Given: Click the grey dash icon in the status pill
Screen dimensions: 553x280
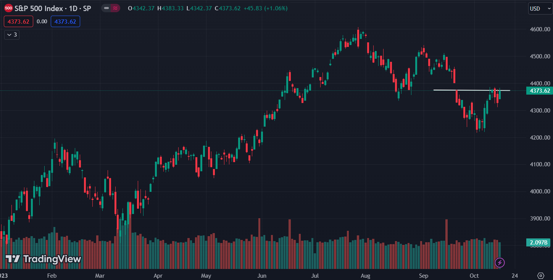Looking at the screenshot, I should (x=106, y=8).
